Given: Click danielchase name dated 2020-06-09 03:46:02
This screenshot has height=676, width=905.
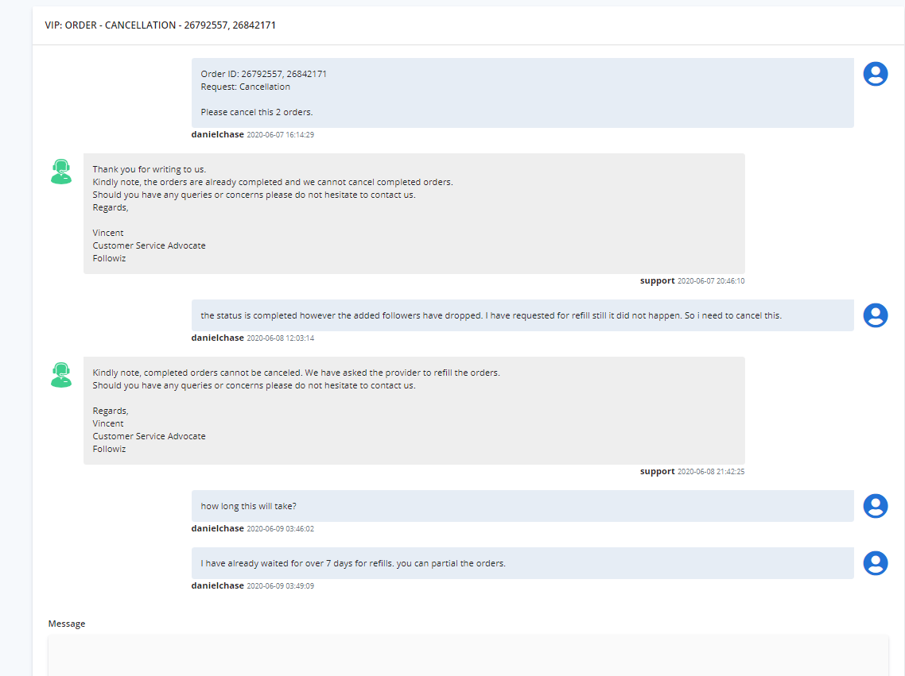Looking at the screenshot, I should 218,528.
